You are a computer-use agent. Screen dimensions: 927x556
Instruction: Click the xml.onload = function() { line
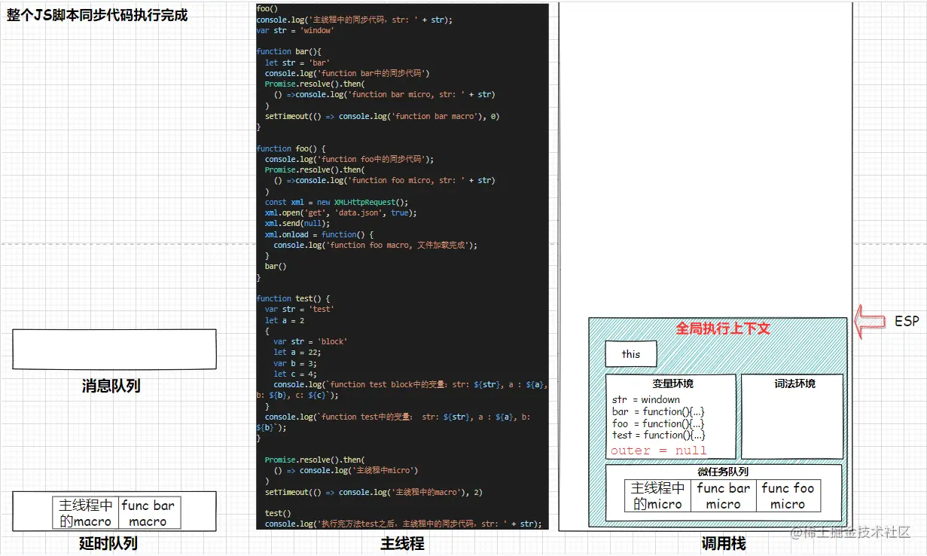click(x=319, y=234)
